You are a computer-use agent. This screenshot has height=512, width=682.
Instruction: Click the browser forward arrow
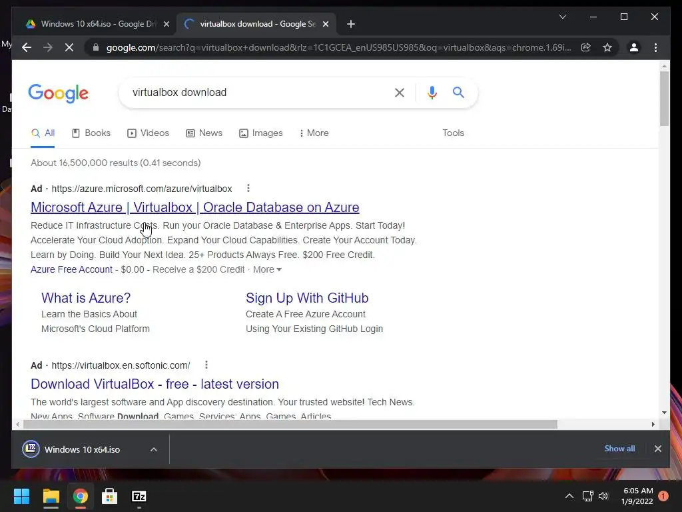click(48, 47)
